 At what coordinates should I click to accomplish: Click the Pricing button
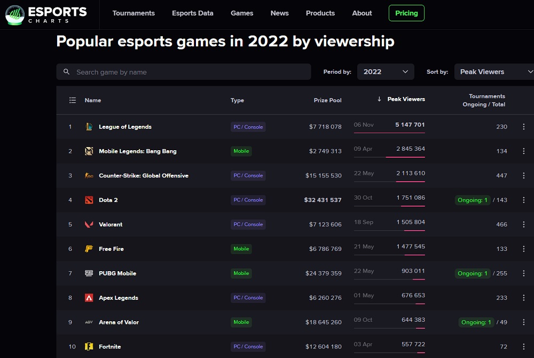pos(406,13)
